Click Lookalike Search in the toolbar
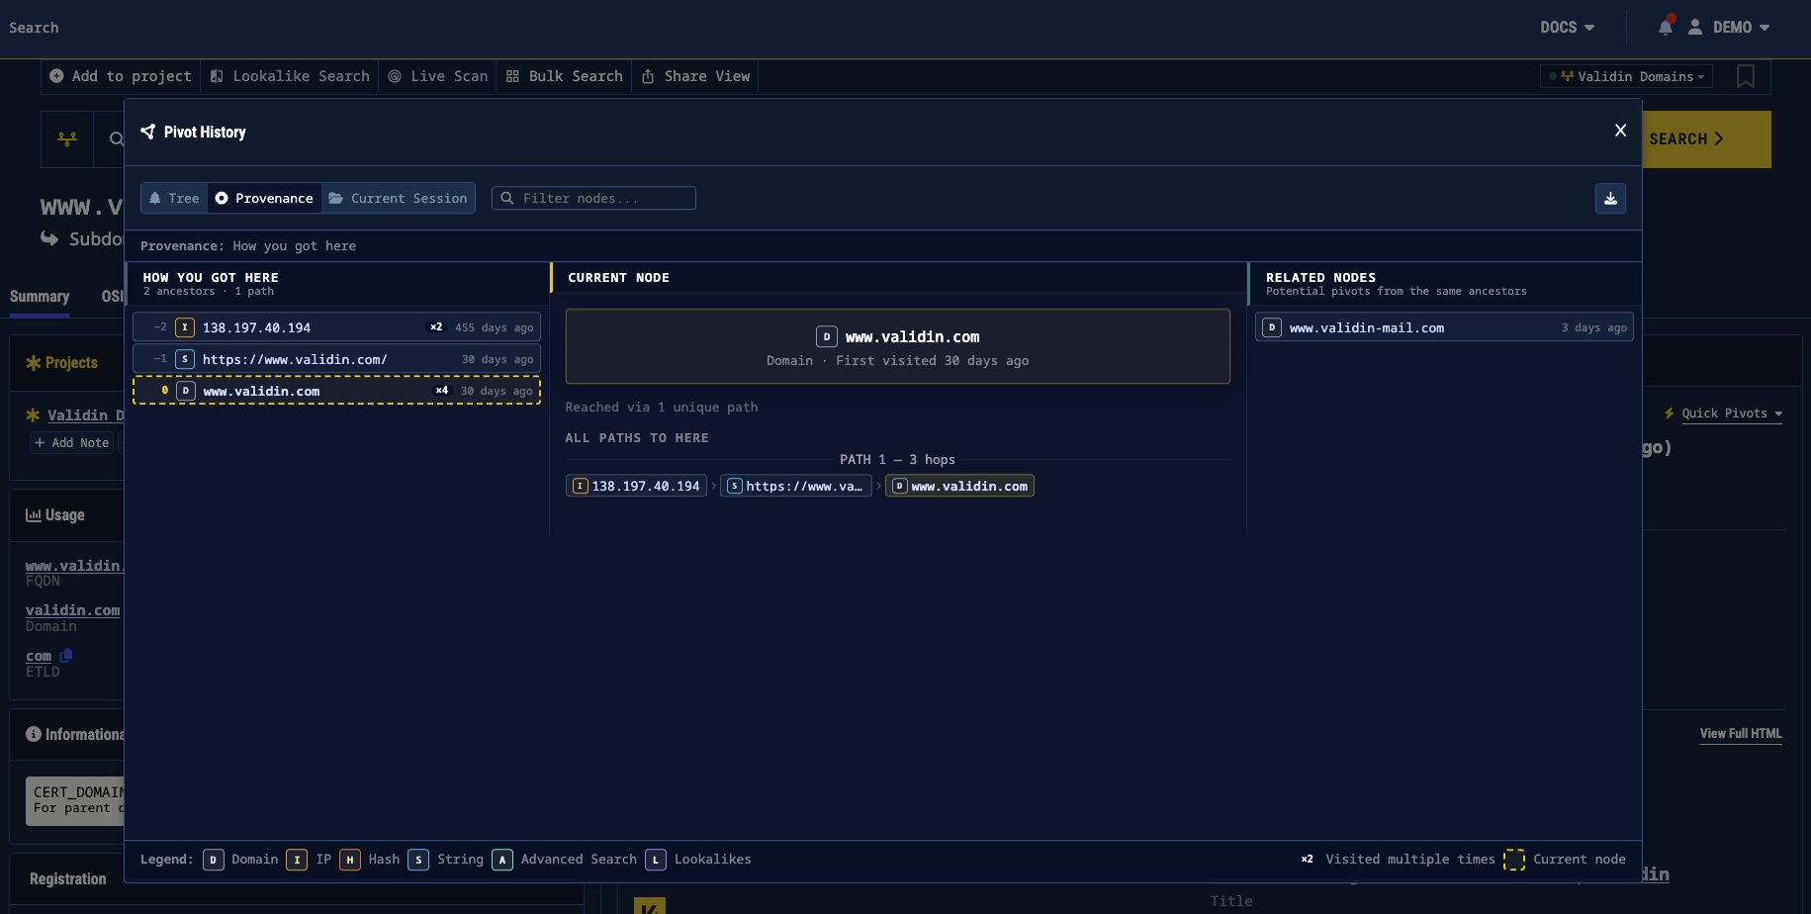Image resolution: width=1811 pixels, height=914 pixels. click(x=290, y=76)
